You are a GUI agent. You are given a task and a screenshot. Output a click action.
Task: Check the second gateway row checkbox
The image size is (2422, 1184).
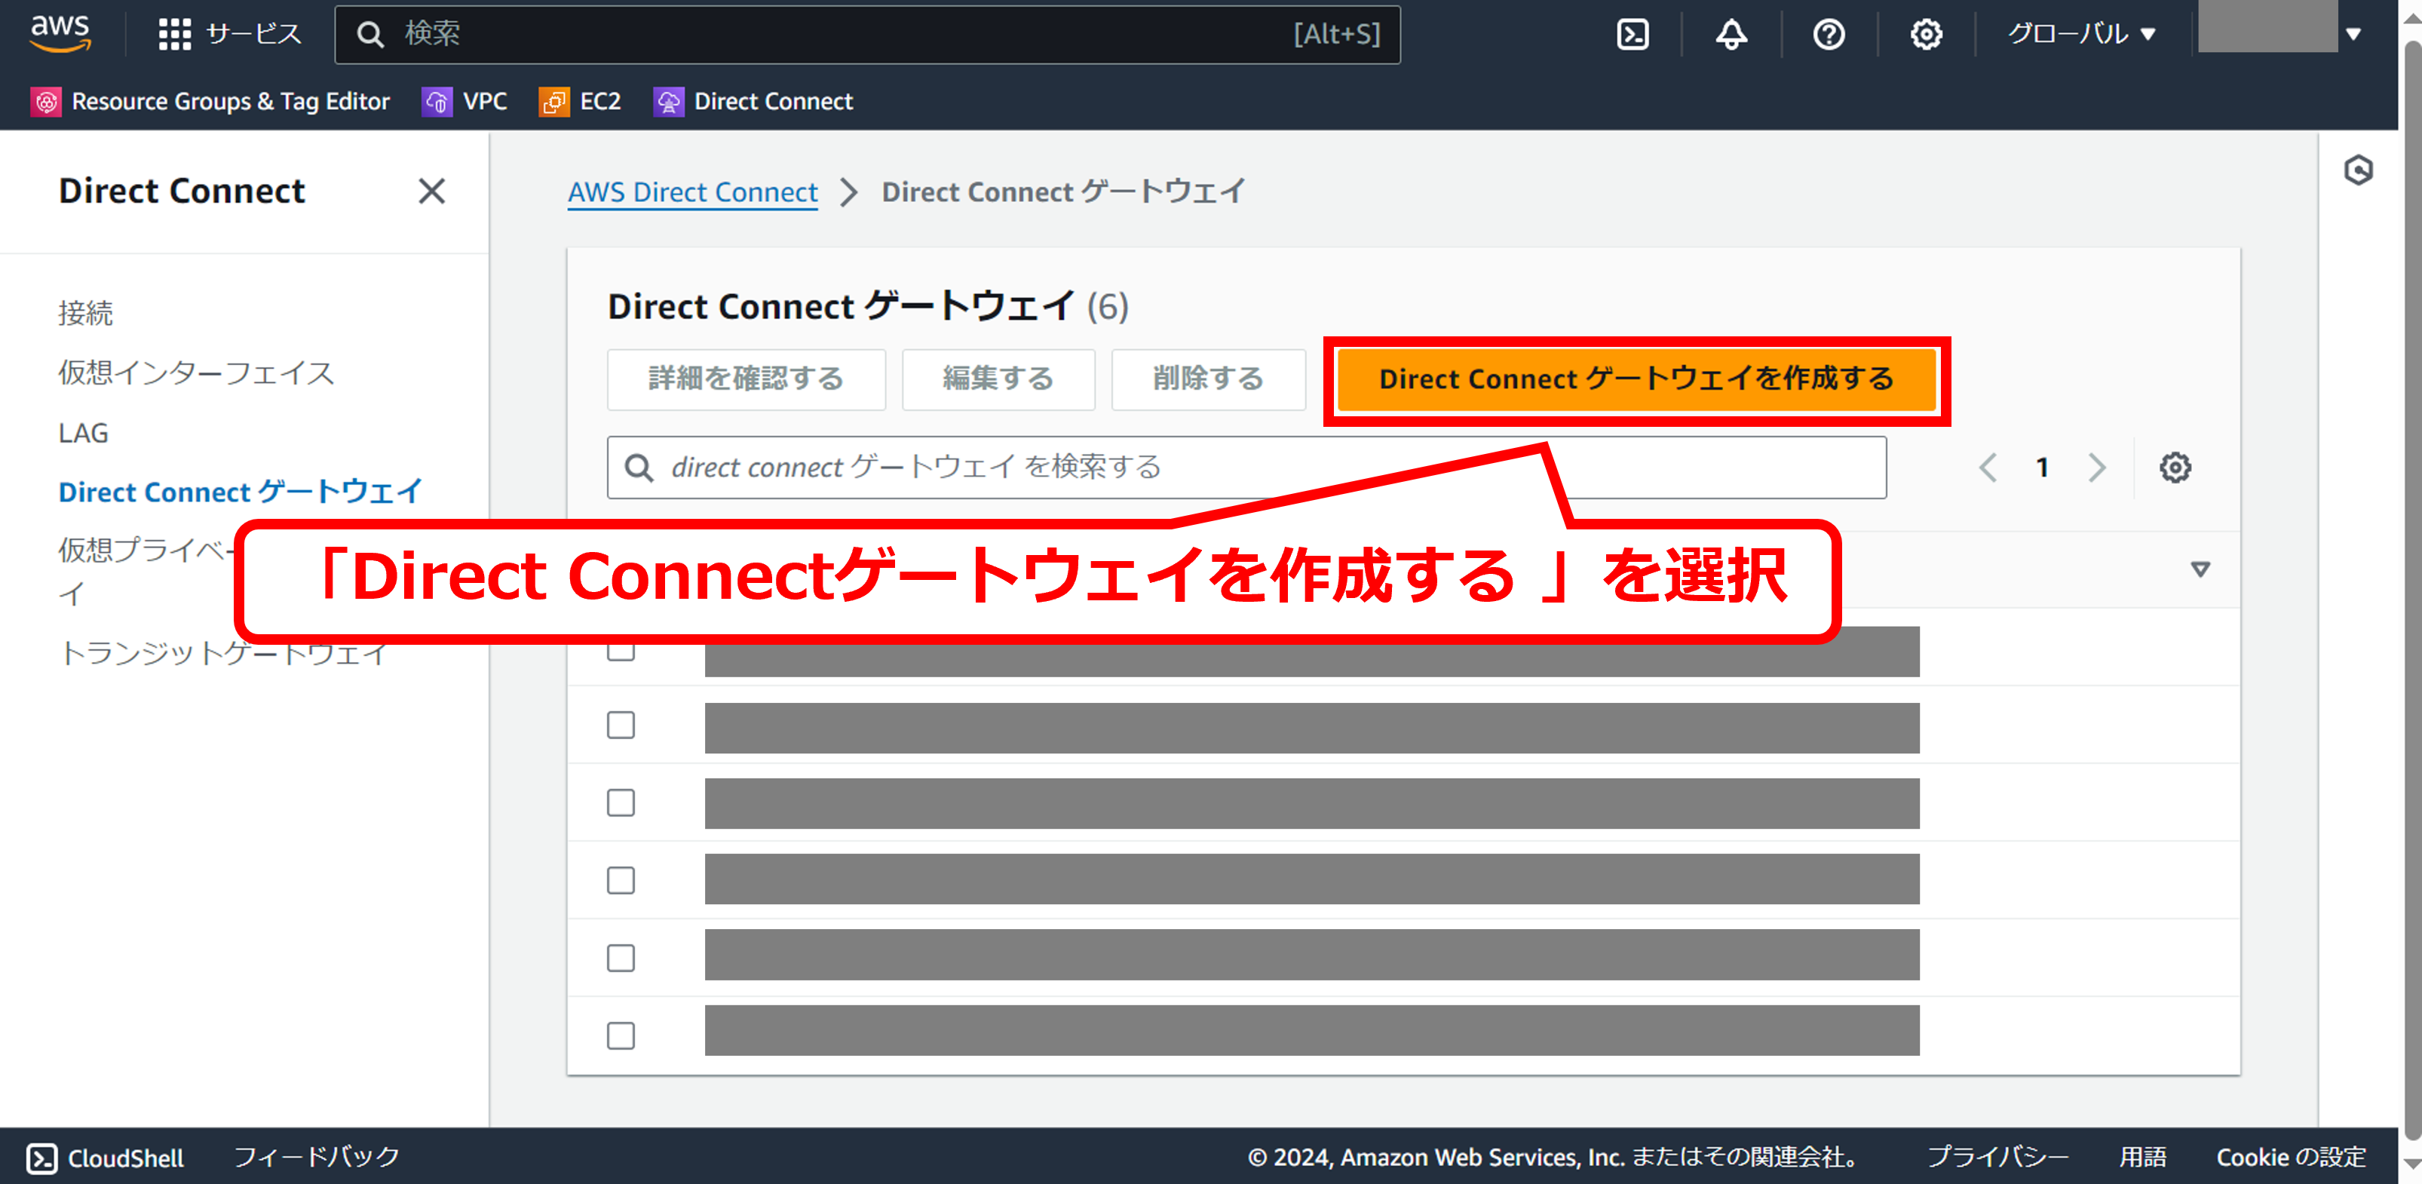[x=621, y=726]
